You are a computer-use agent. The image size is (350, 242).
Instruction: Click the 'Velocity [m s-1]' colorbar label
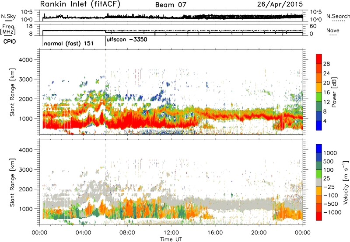(346, 182)
